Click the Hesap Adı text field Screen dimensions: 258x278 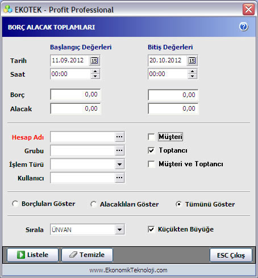[x=82, y=137]
